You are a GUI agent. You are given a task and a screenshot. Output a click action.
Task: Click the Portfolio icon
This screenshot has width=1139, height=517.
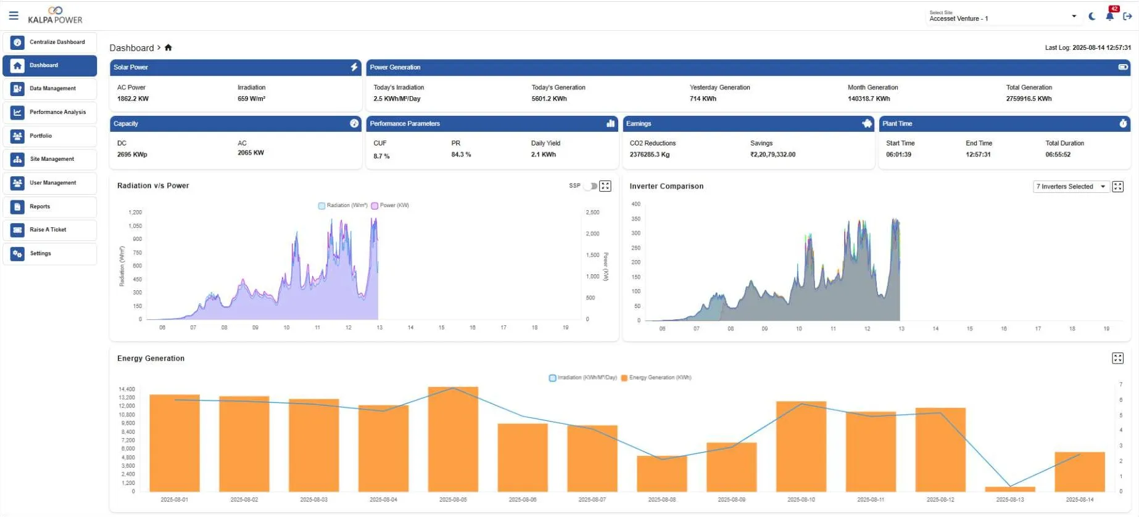[17, 136]
